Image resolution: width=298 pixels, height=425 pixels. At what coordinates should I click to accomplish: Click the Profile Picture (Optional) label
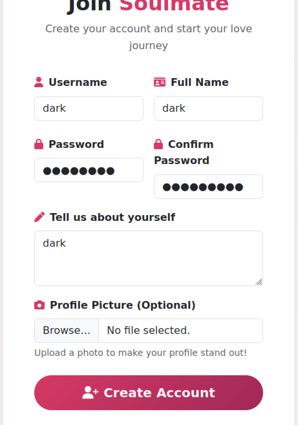(x=122, y=305)
